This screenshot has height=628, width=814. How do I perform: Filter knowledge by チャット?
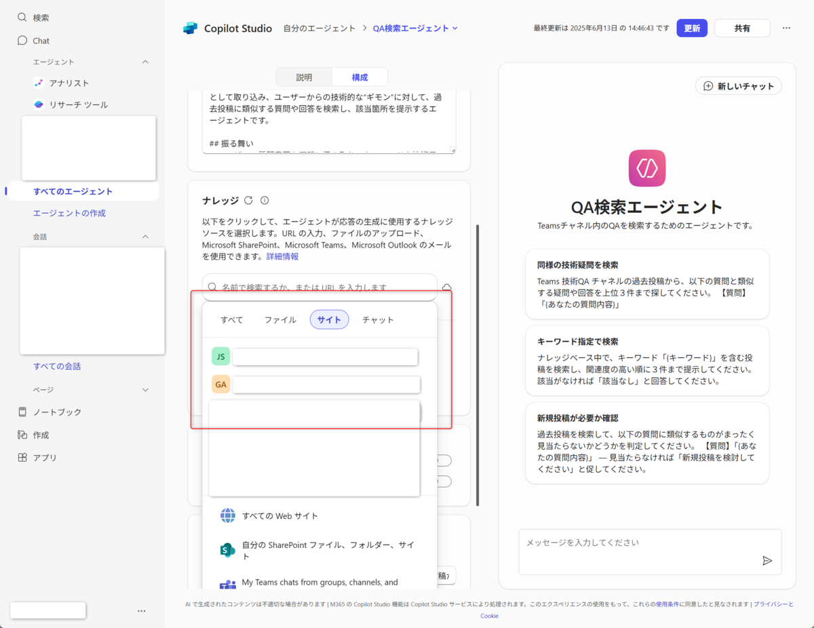point(378,319)
